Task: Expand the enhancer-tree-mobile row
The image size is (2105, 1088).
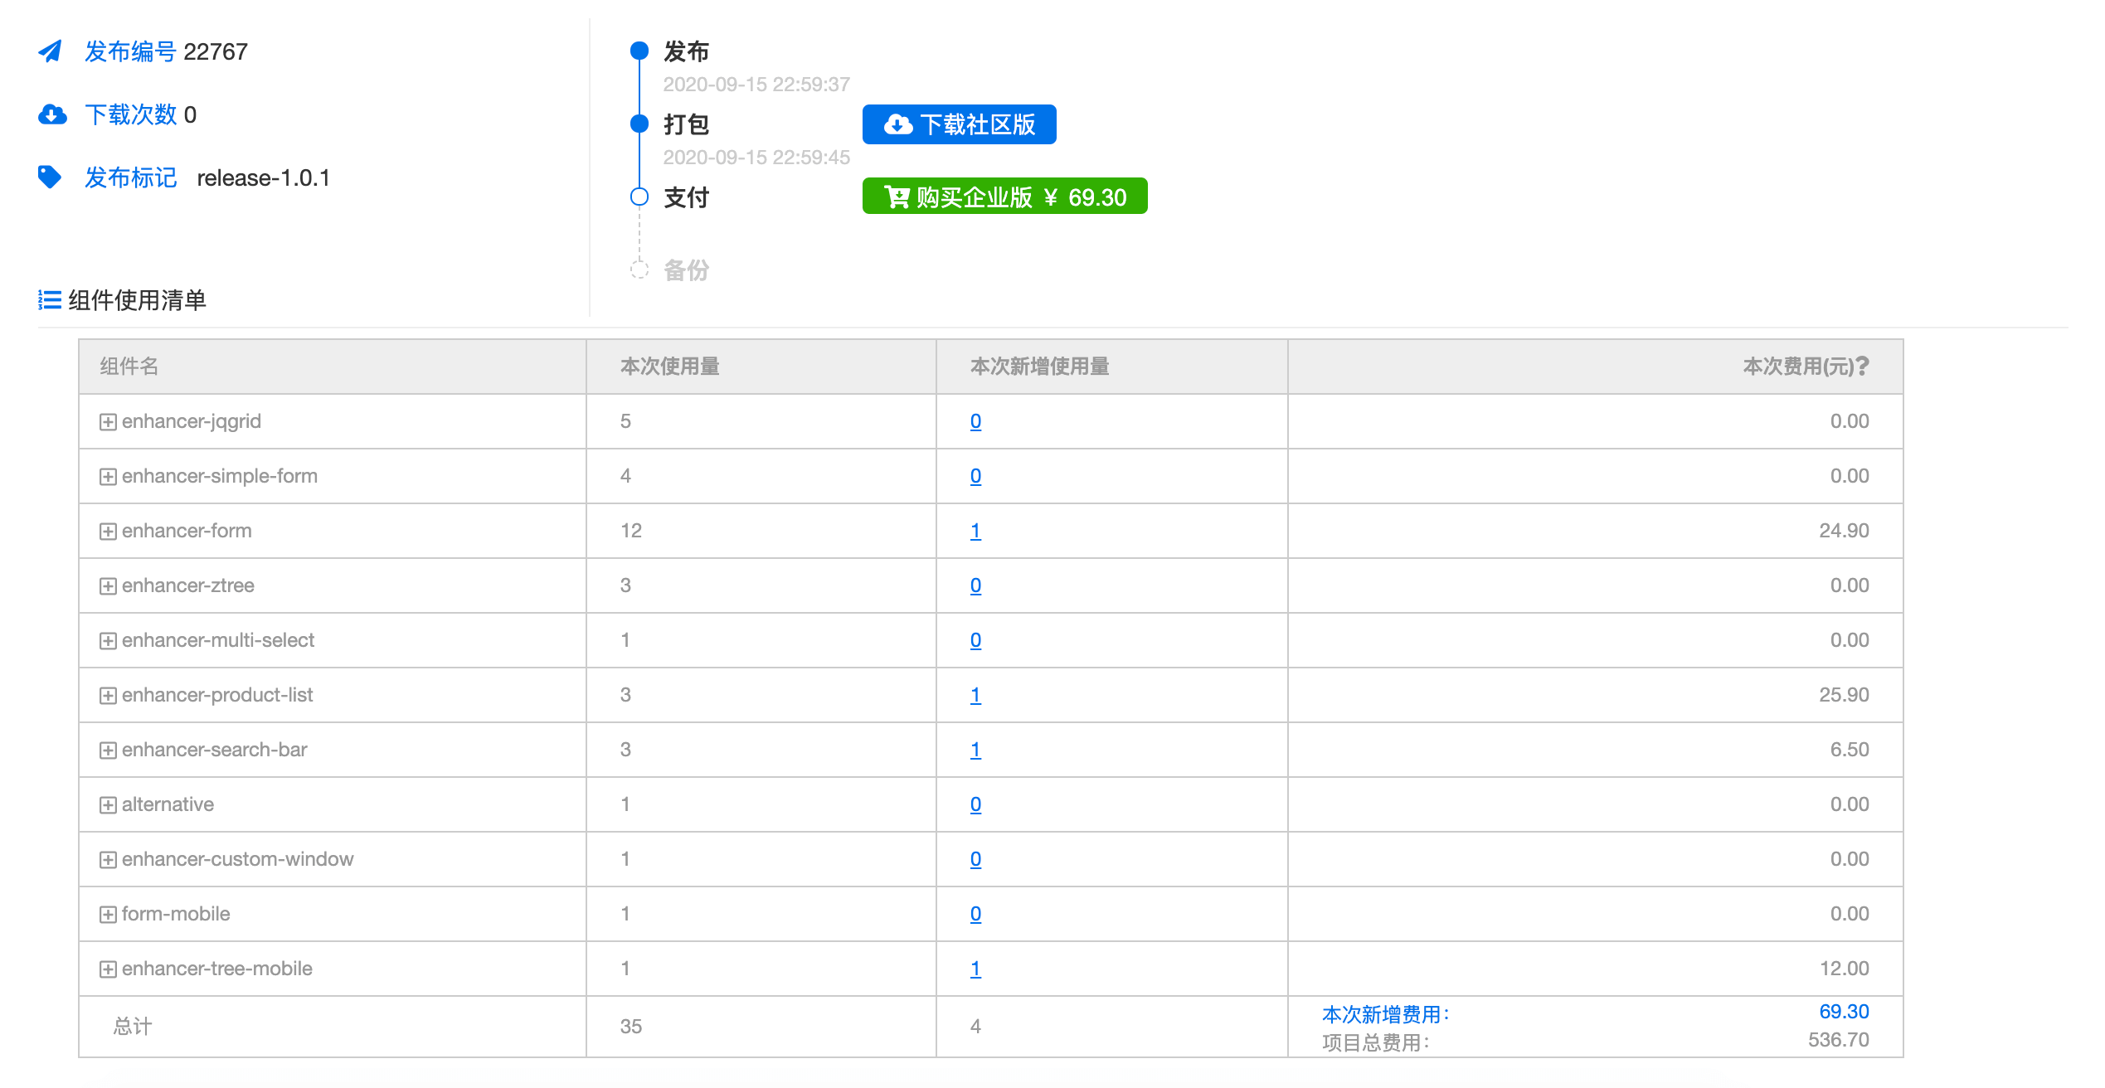Action: [108, 969]
